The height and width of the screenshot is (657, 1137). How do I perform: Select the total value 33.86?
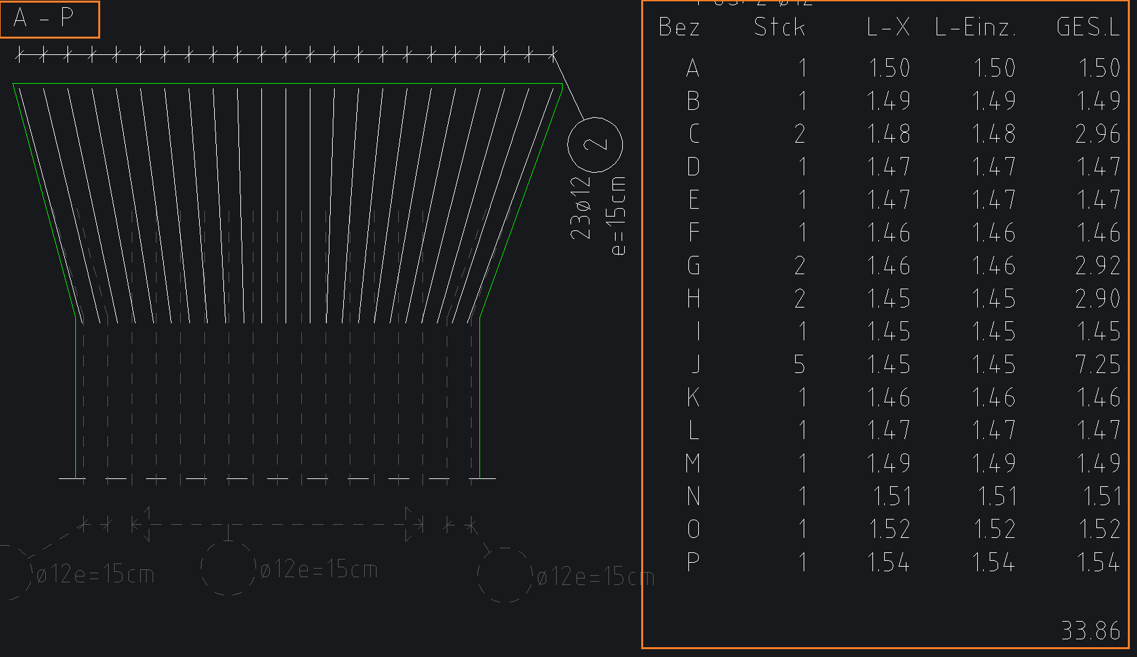pyautogui.click(x=1090, y=631)
